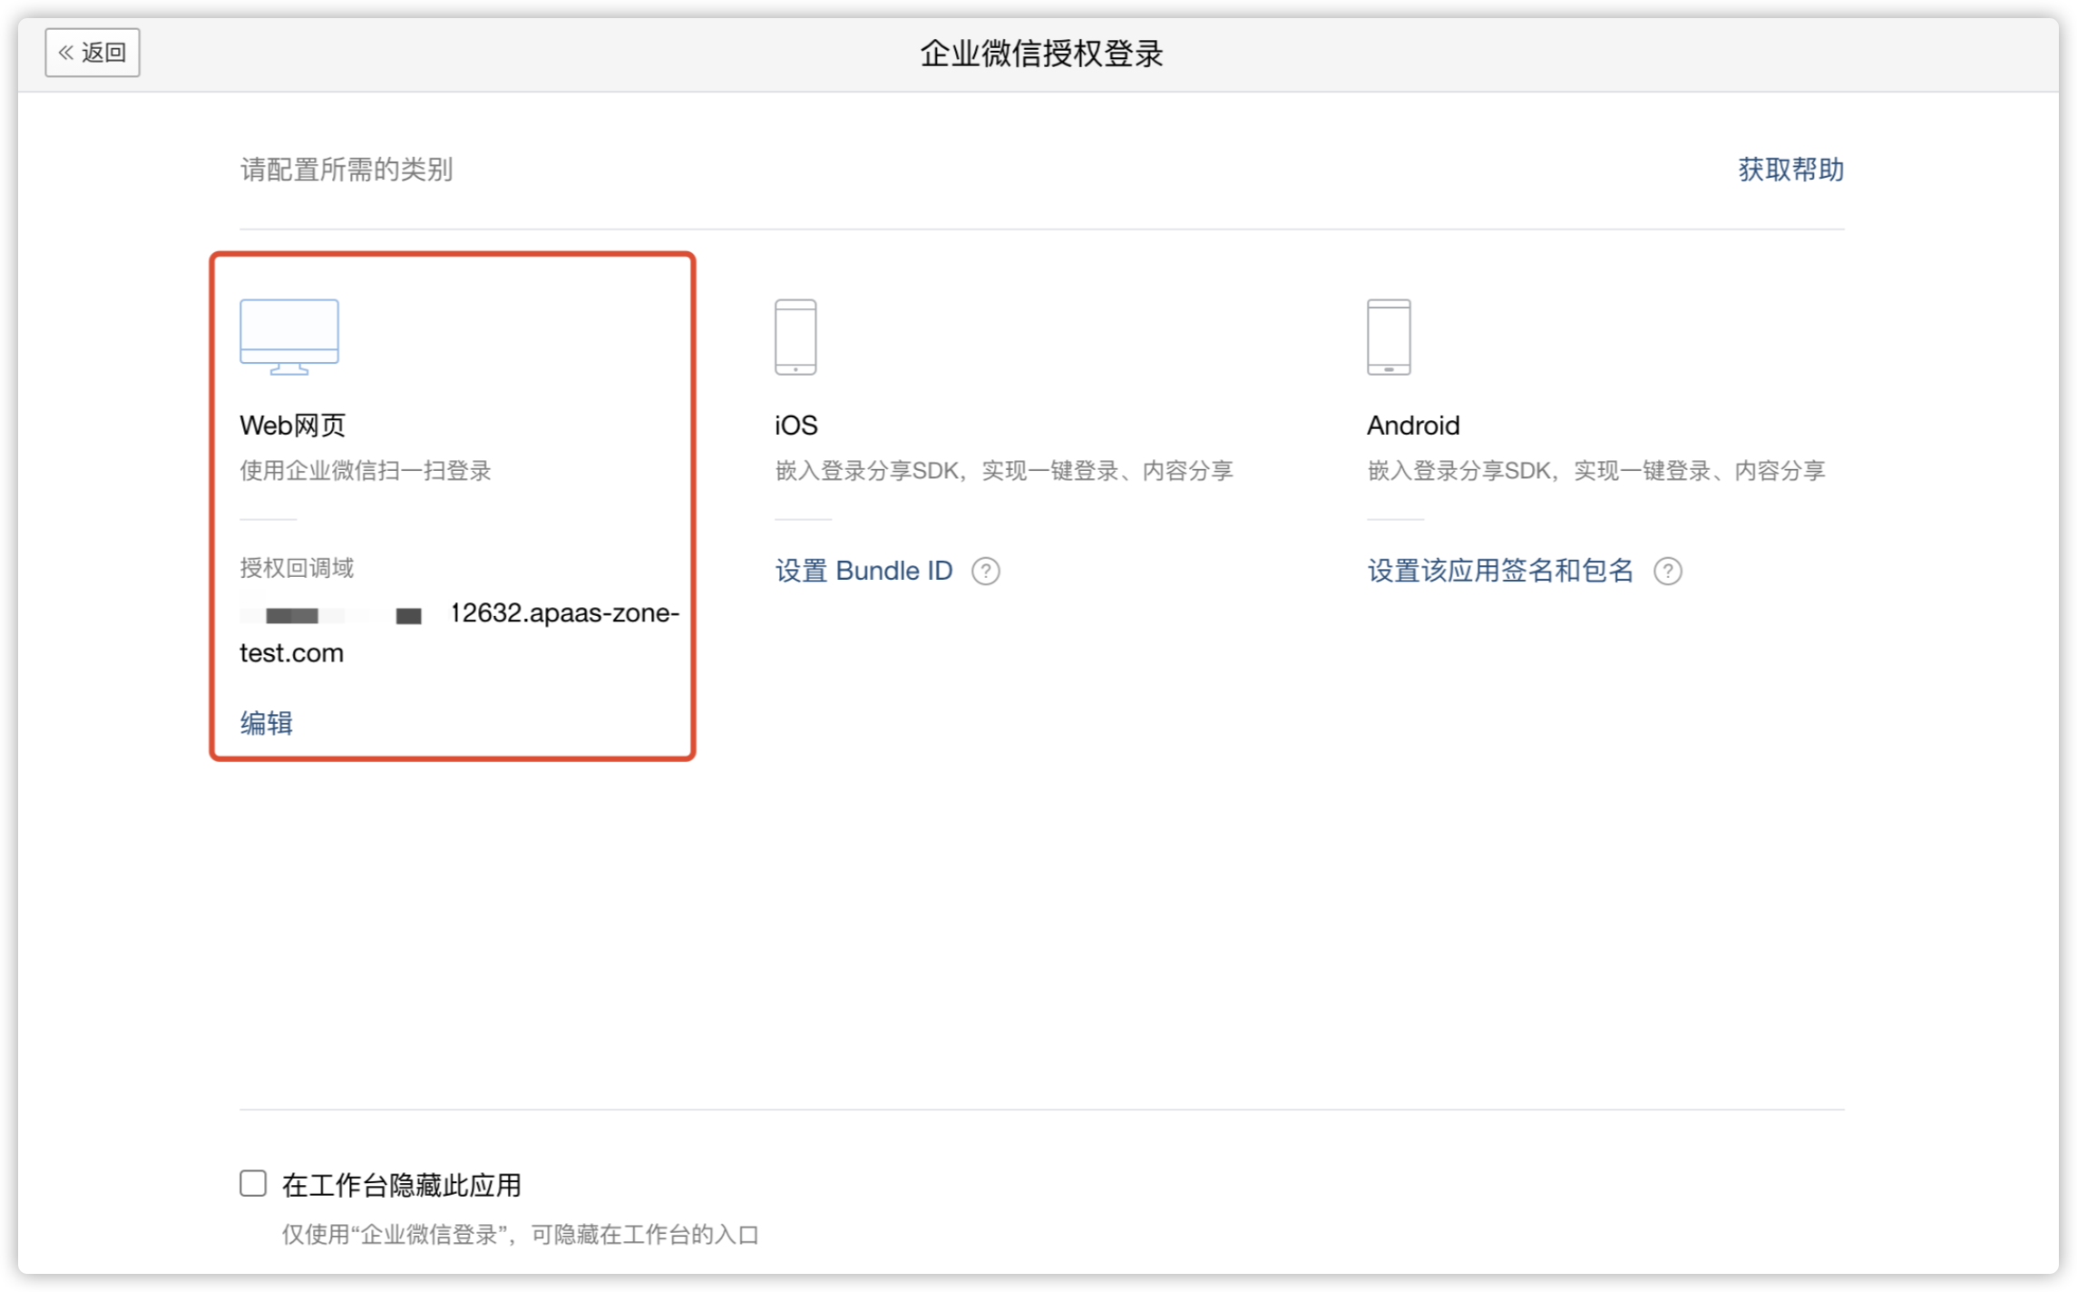Click the 企业微信授权登录 page title

[x=1041, y=54]
